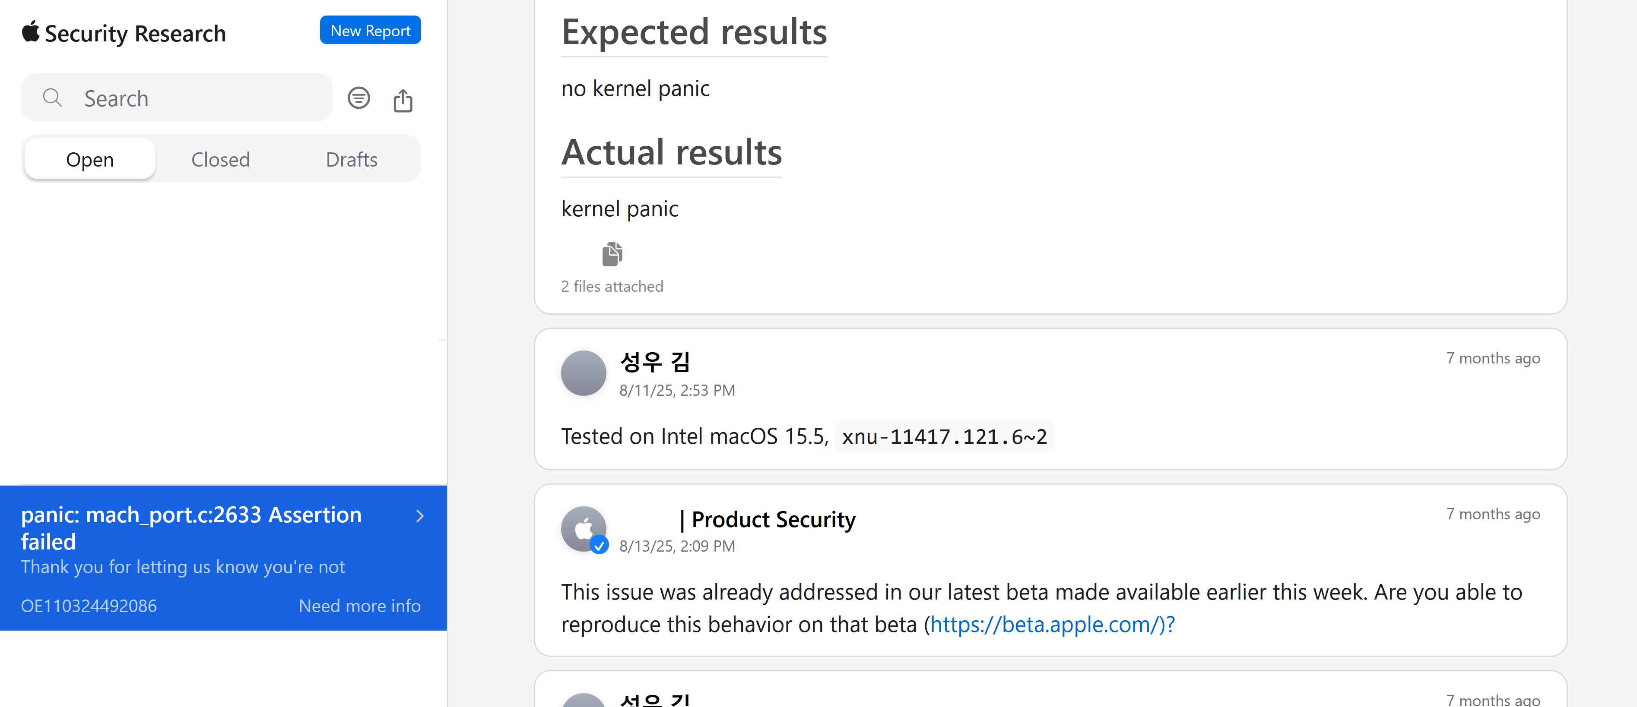1637x707 pixels.
Task: Switch to the Drafts tab
Action: coord(352,159)
